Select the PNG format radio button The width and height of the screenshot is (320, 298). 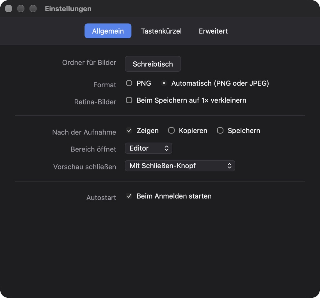[x=129, y=83]
